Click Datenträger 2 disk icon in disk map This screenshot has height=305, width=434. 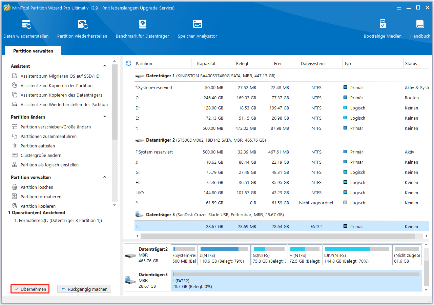130,255
